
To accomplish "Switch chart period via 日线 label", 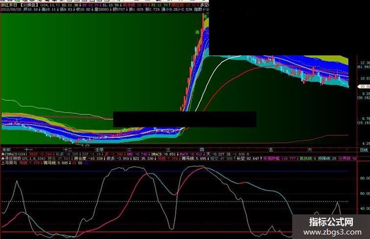I will [x=364, y=150].
